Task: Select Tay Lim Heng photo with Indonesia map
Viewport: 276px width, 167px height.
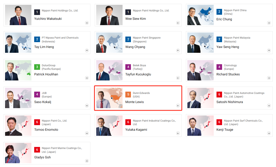Action: [x=18, y=43]
